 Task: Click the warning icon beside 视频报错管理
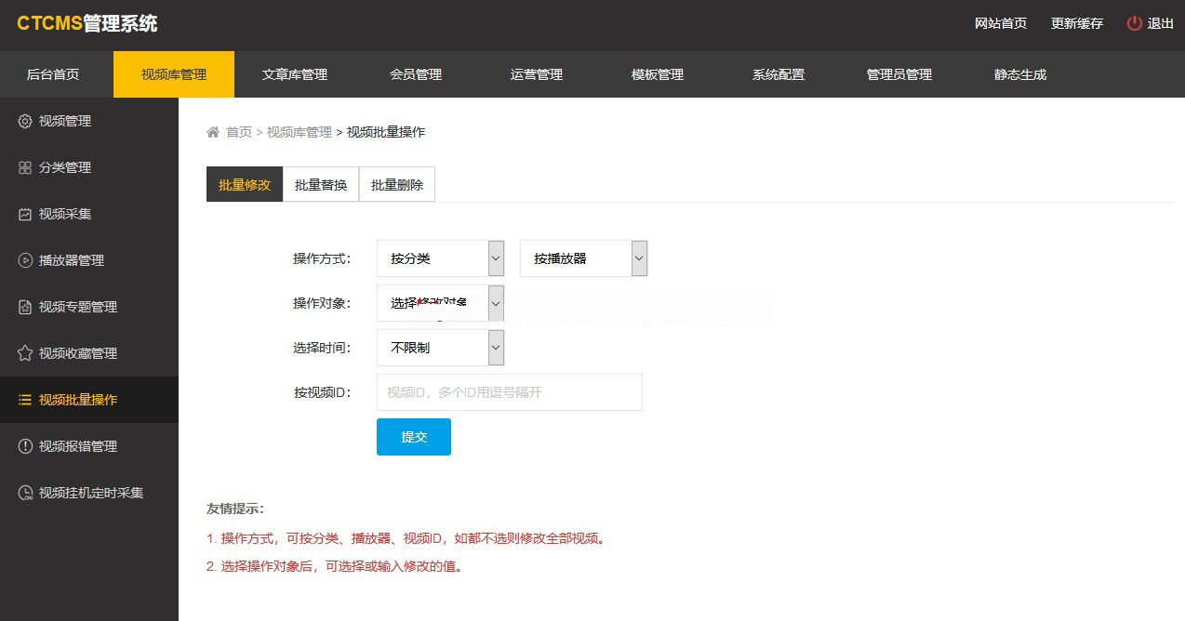(25, 446)
